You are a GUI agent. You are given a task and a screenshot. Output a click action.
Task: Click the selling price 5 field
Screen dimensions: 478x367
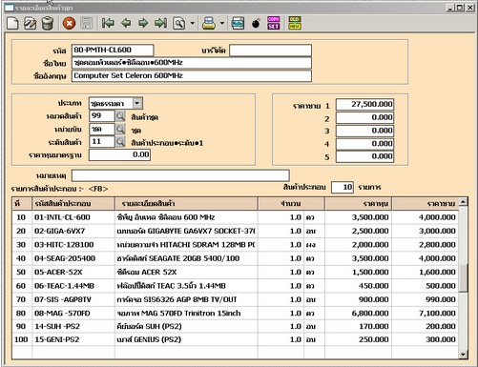click(x=364, y=156)
